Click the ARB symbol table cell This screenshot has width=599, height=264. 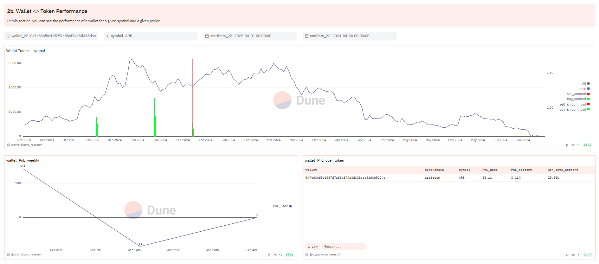(x=462, y=178)
